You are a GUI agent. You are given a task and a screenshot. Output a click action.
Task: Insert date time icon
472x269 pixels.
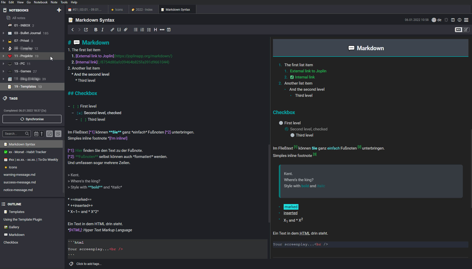169,30
